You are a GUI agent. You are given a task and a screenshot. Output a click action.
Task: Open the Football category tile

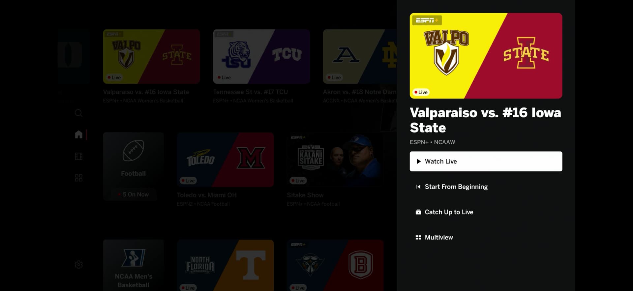[x=133, y=166]
